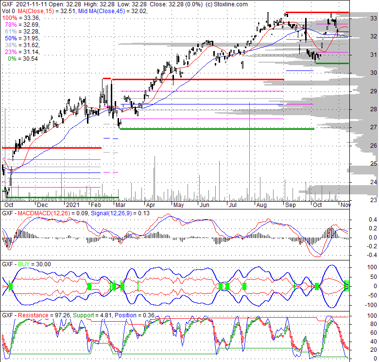Click Resistance panel axis label '20'

[x=374, y=350]
